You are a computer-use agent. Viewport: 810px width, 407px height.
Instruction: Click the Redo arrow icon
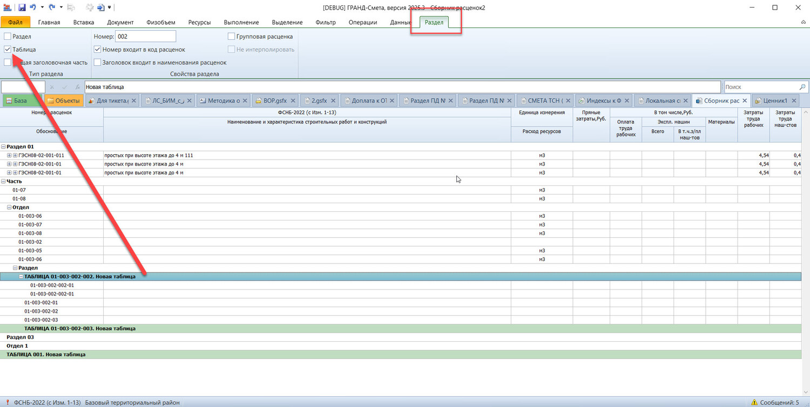click(52, 8)
